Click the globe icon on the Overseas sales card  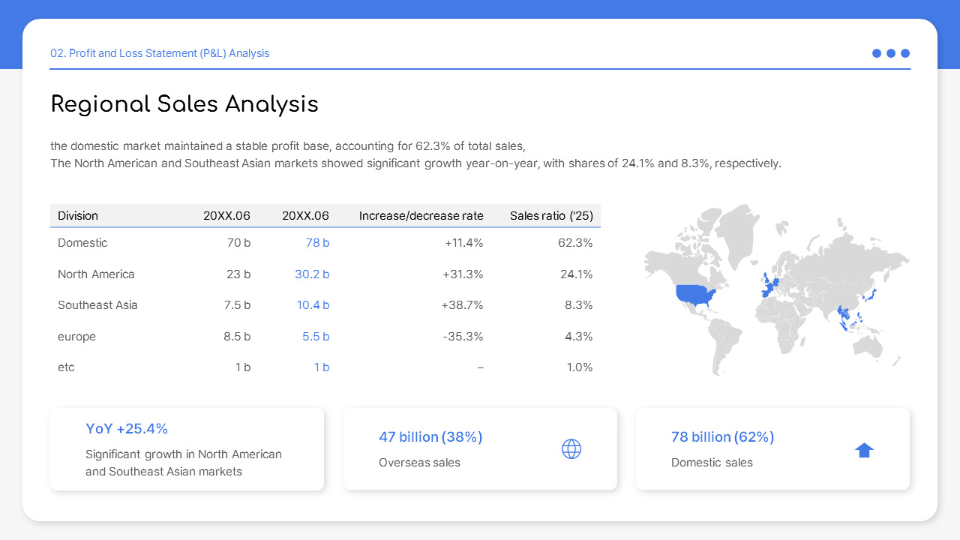[571, 448]
